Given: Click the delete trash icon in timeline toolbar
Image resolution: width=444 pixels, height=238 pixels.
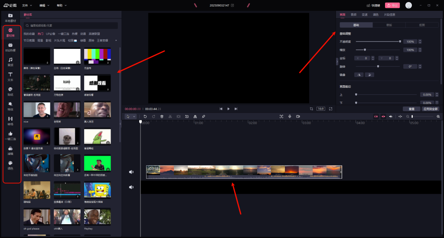Looking at the screenshot, I should pyautogui.click(x=162, y=116).
